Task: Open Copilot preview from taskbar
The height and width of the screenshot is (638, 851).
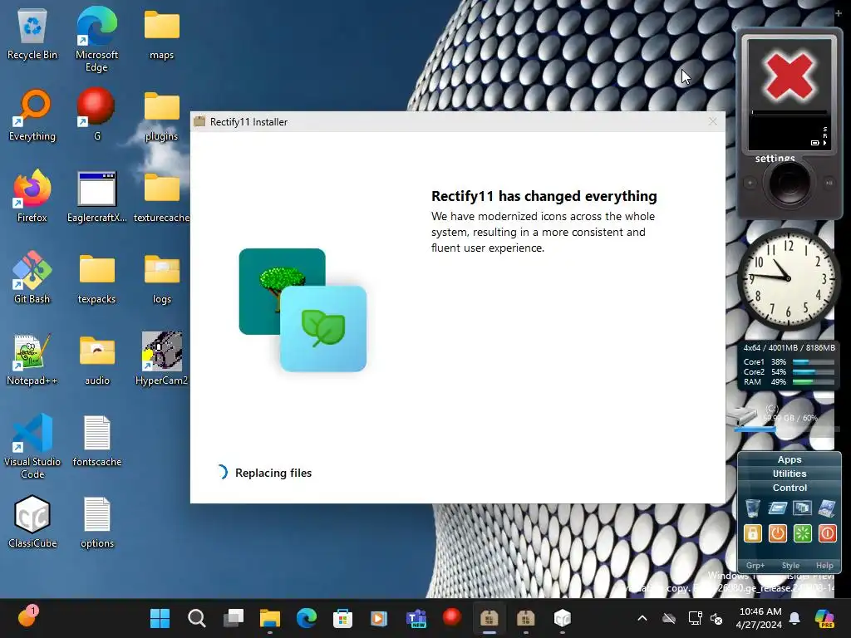Action: [x=824, y=618]
